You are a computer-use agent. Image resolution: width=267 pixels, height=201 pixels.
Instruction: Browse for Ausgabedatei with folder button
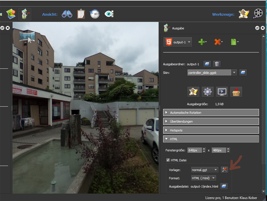coord(224,186)
